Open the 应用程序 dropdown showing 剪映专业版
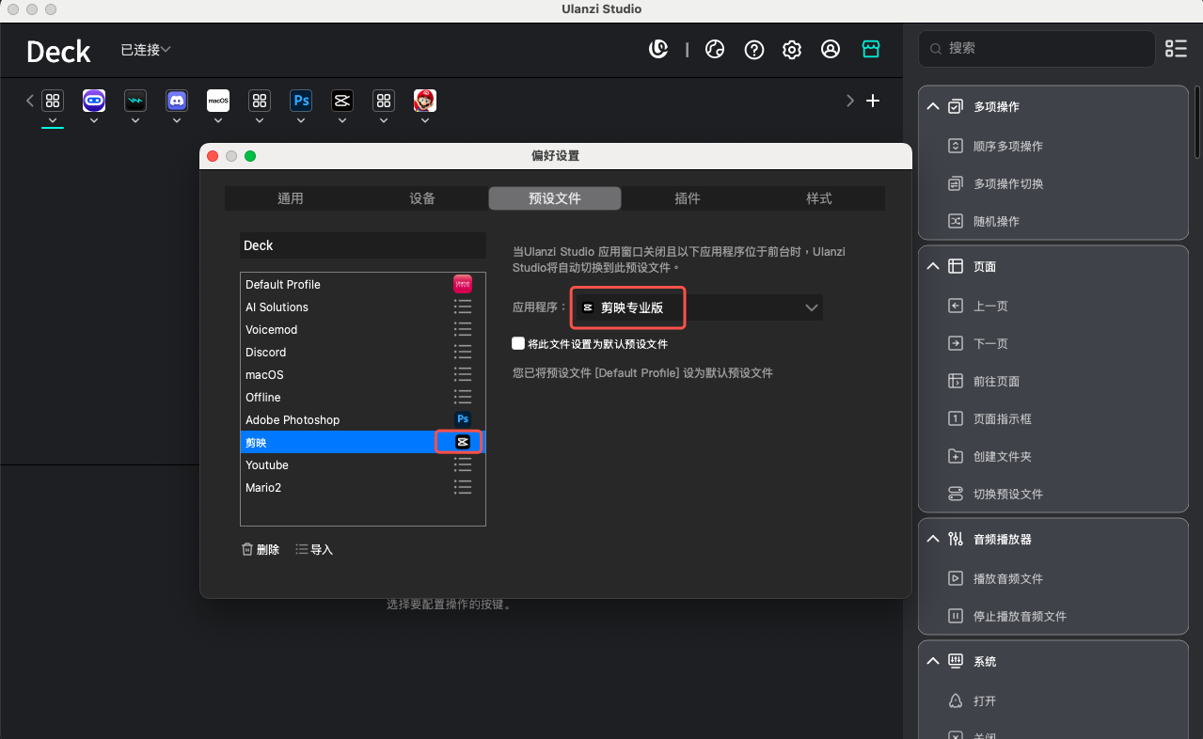Screen dimensions: 1203x739 coord(696,307)
